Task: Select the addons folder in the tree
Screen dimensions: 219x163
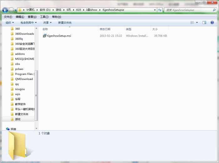Action: click(20, 54)
